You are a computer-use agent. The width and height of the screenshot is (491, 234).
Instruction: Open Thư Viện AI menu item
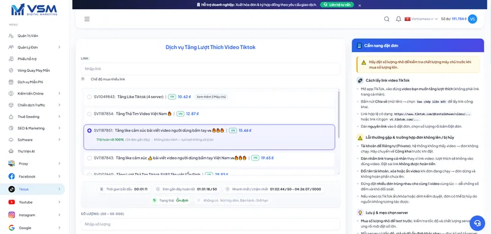coord(33,151)
